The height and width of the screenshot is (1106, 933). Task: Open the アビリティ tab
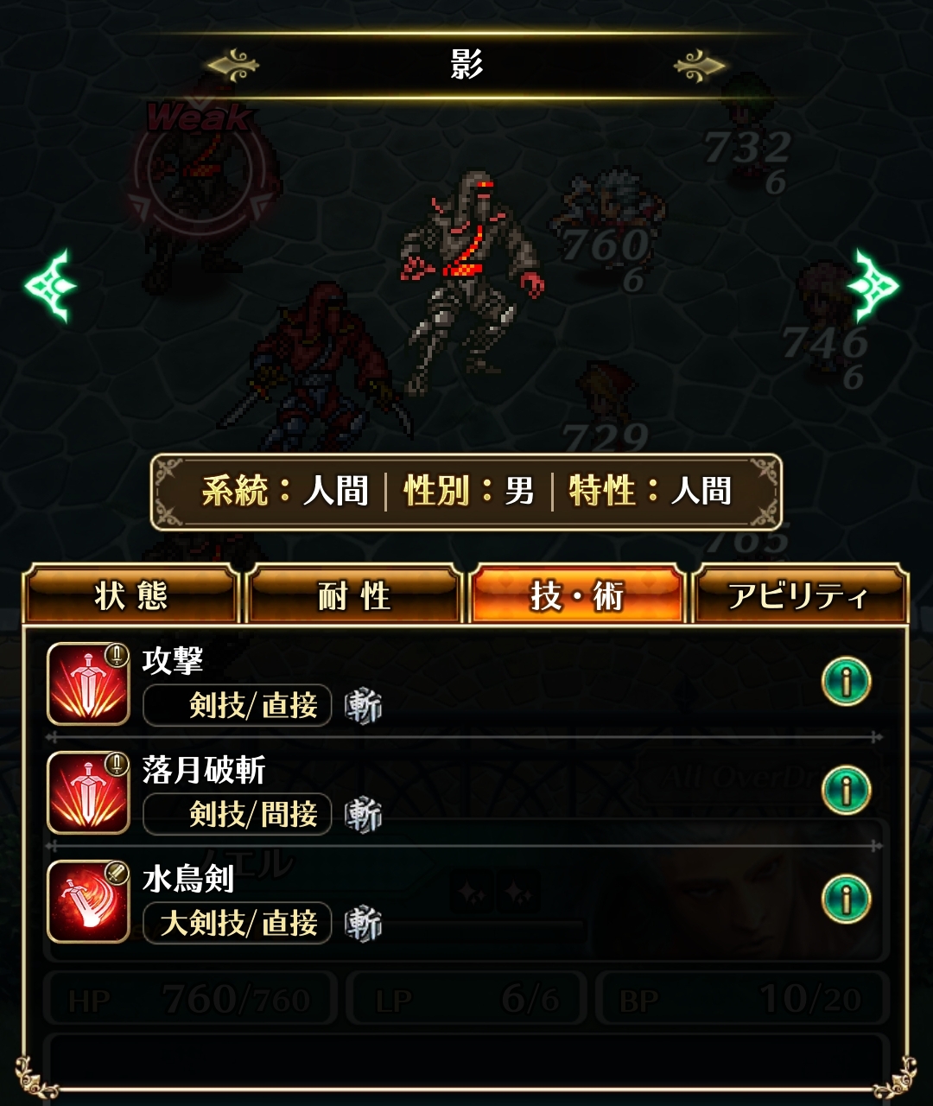point(800,595)
